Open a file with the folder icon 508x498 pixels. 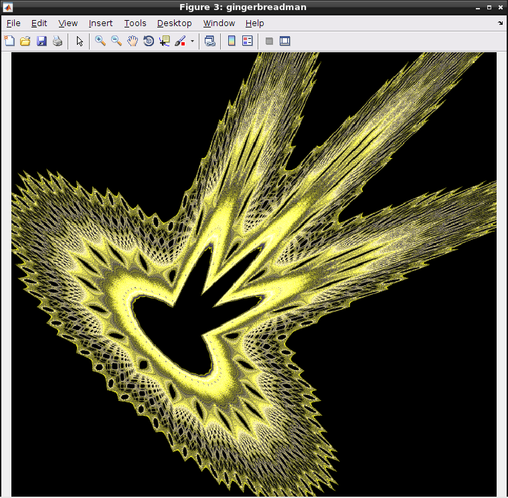25,41
